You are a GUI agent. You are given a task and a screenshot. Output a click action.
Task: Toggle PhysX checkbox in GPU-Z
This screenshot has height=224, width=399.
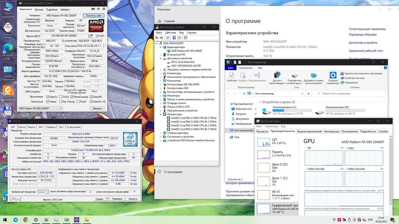[x=78, y=101]
